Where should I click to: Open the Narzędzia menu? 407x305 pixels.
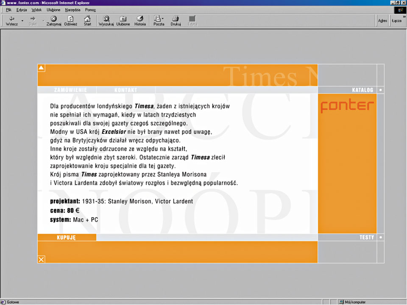(72, 10)
